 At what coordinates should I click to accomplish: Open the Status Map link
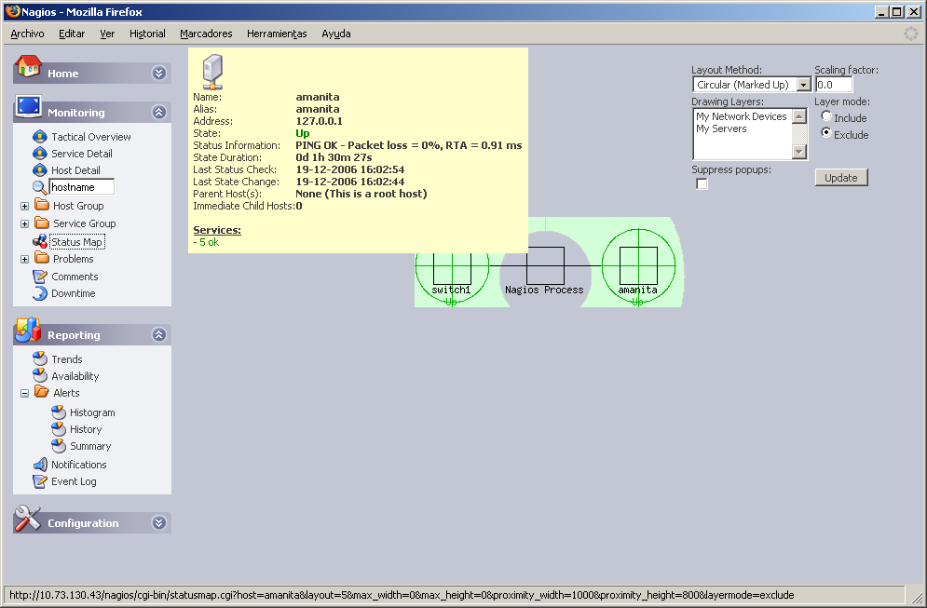click(76, 242)
